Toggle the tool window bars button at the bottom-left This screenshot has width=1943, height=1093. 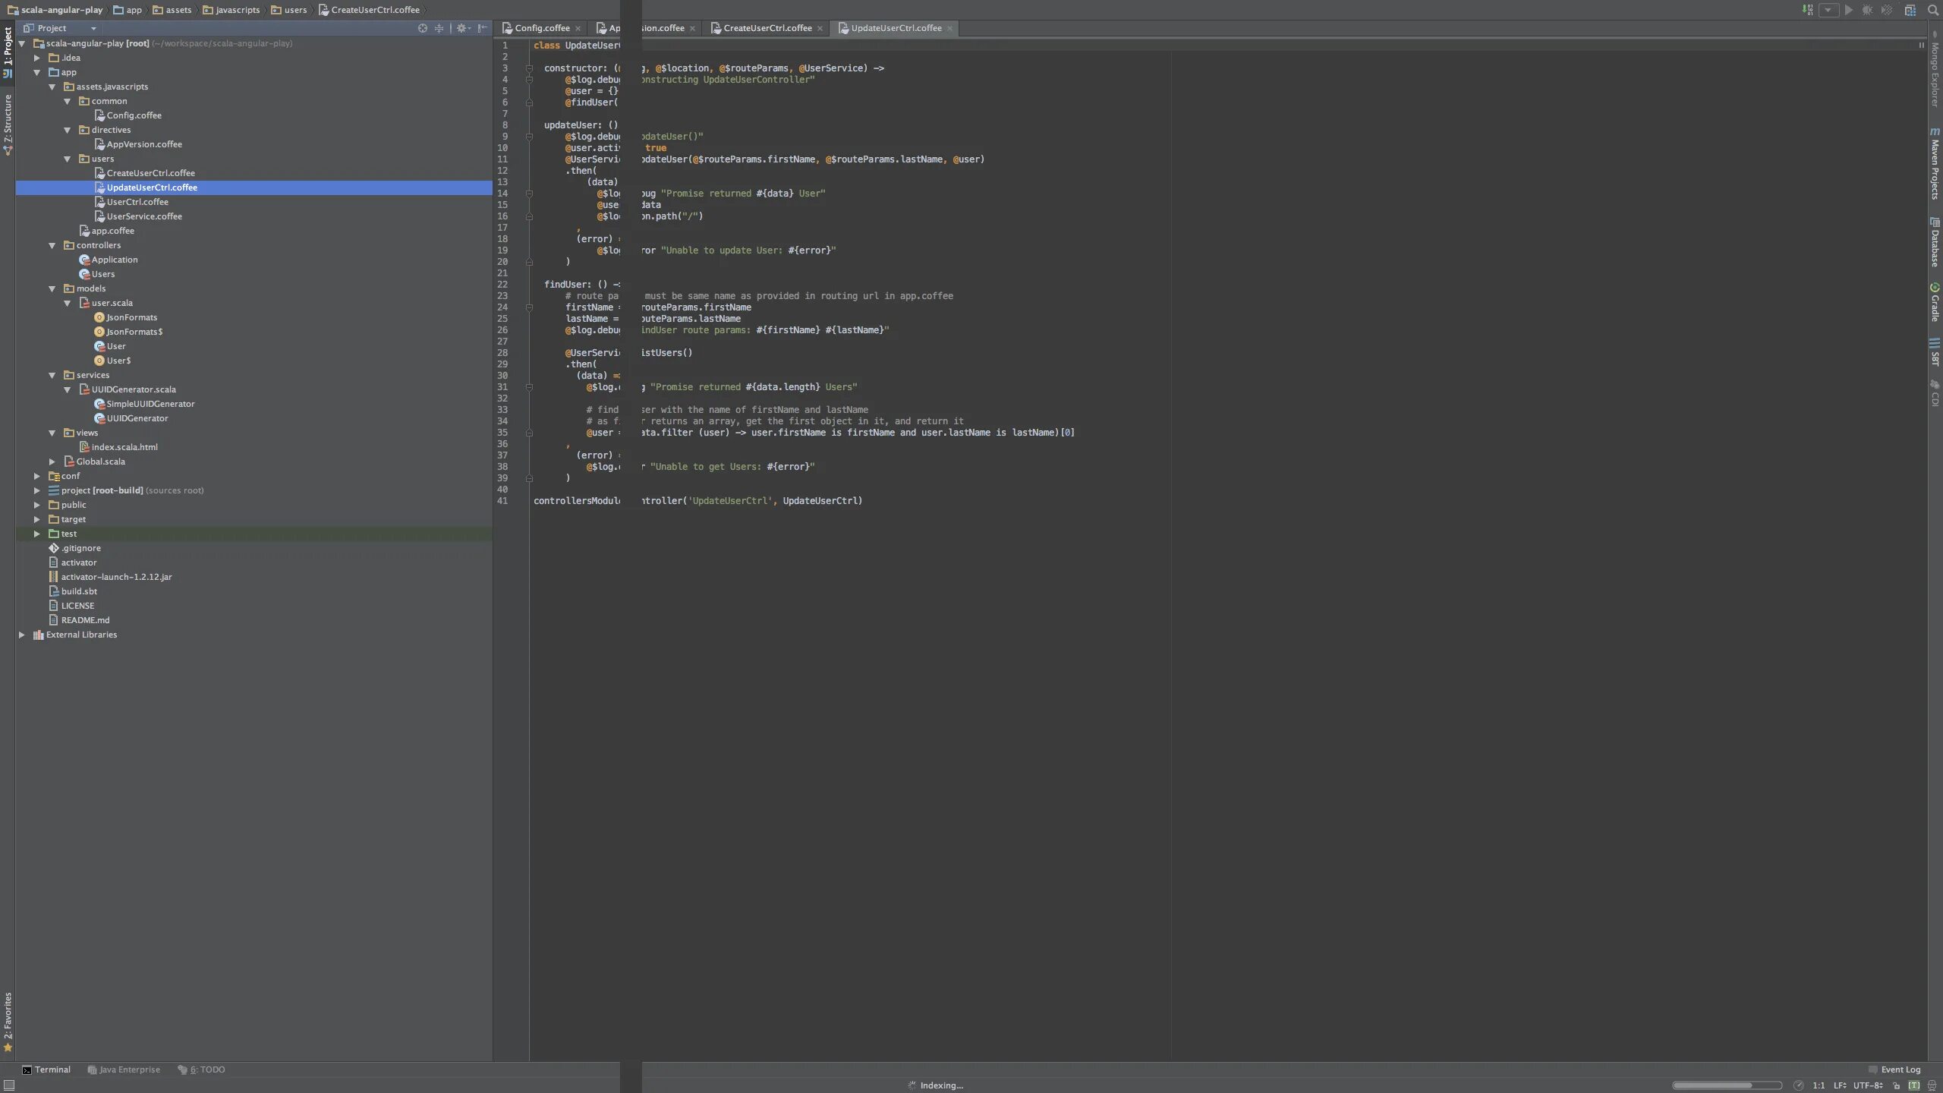8,1085
